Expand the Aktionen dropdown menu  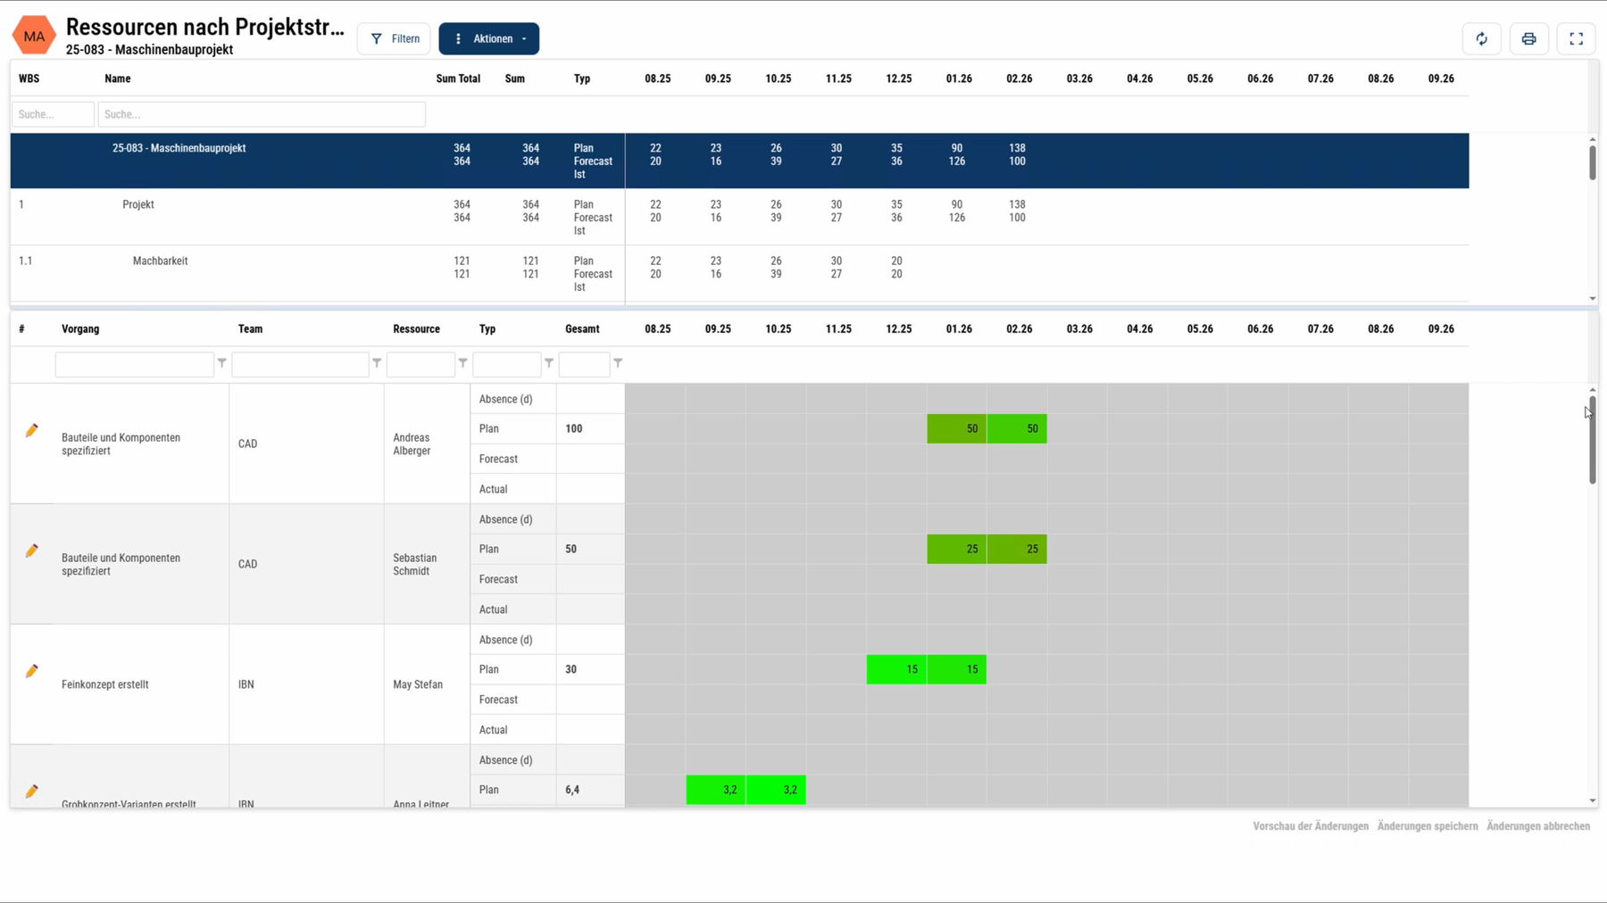[489, 38]
